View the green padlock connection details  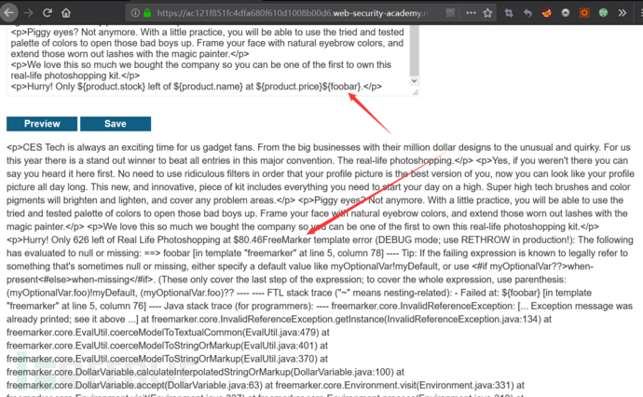[x=147, y=13]
